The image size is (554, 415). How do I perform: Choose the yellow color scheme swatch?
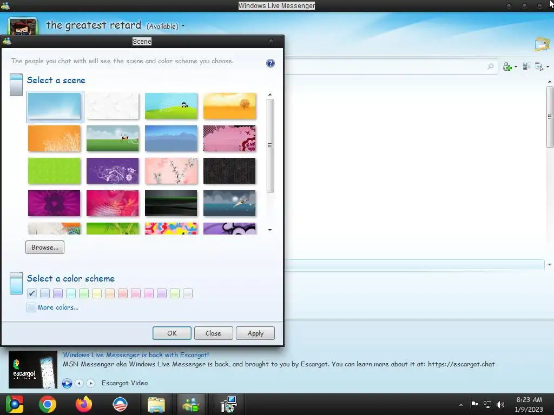point(97,293)
